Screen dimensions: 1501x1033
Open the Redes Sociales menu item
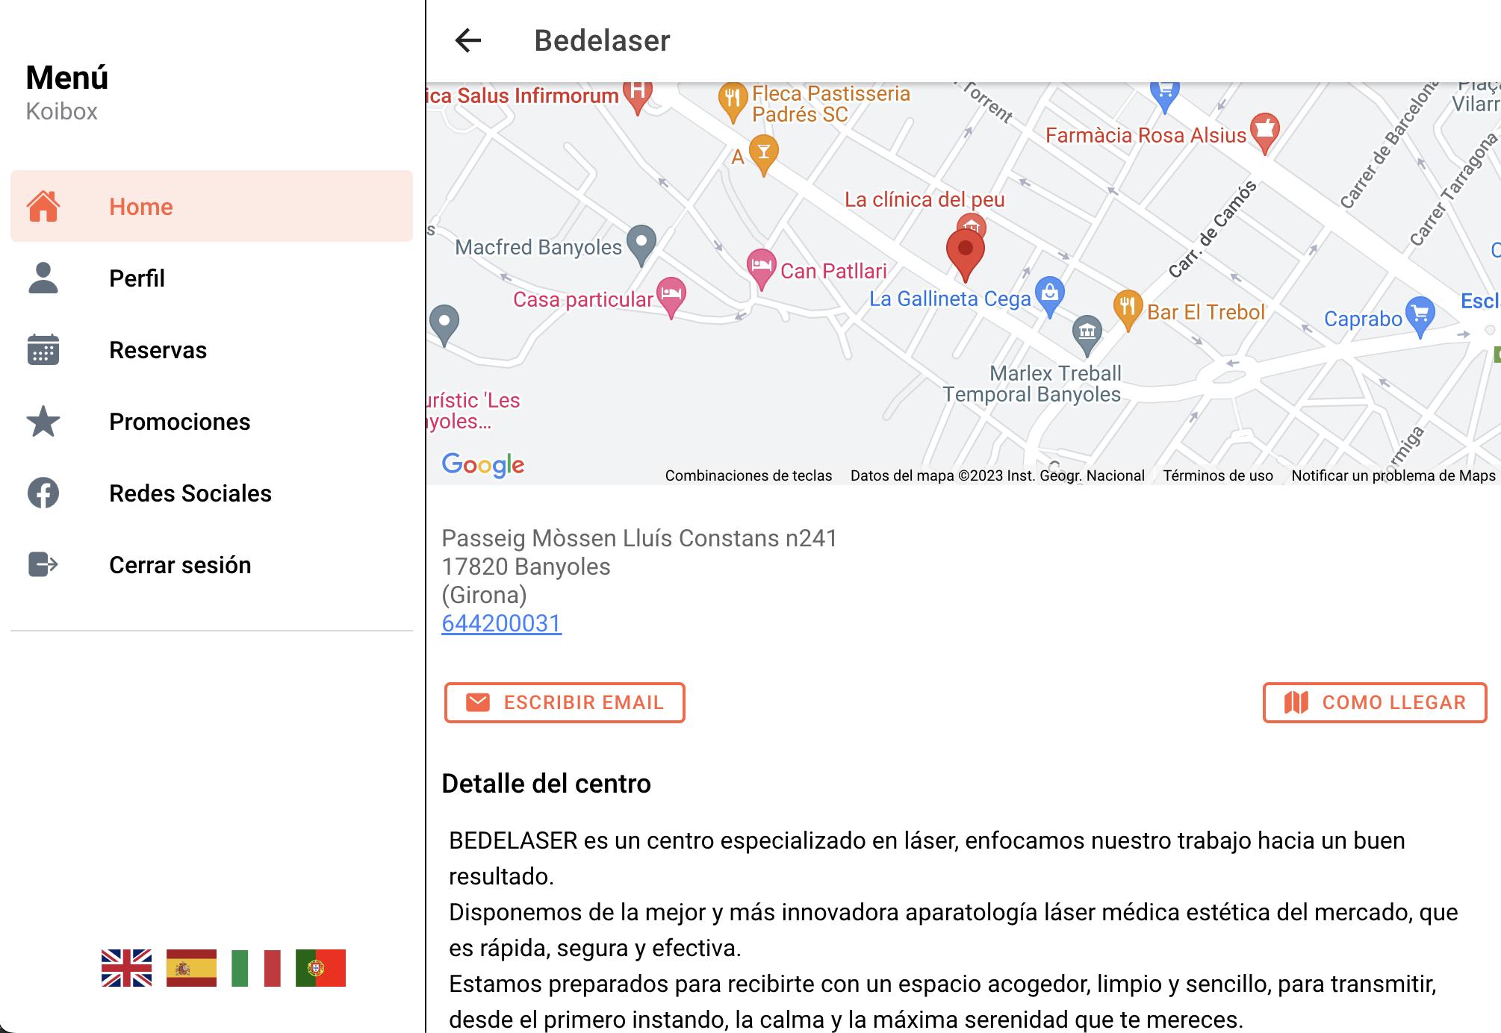(x=211, y=493)
